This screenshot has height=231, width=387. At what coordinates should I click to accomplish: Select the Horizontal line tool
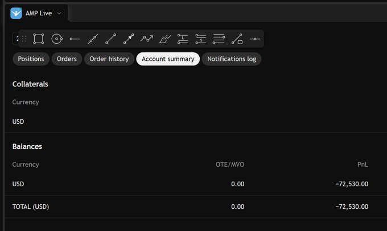coord(255,39)
